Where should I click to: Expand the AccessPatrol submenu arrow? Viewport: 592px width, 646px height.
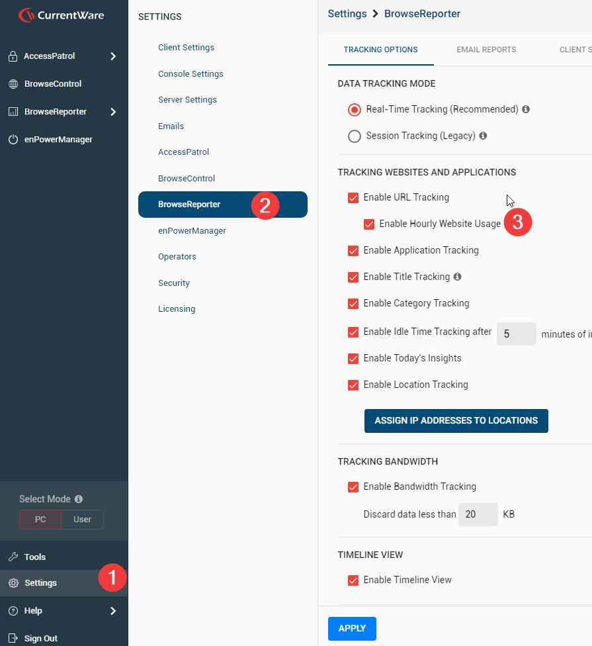tap(113, 56)
